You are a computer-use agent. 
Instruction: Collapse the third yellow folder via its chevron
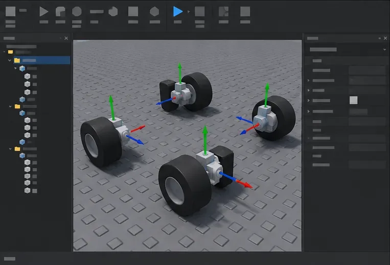pos(10,148)
